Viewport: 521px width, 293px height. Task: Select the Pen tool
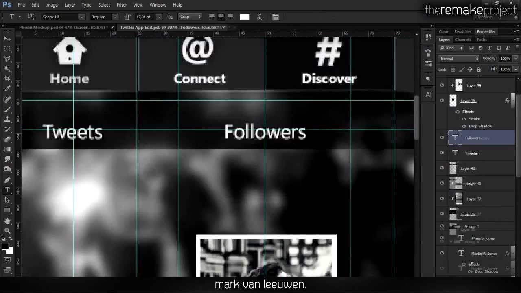pos(7,180)
